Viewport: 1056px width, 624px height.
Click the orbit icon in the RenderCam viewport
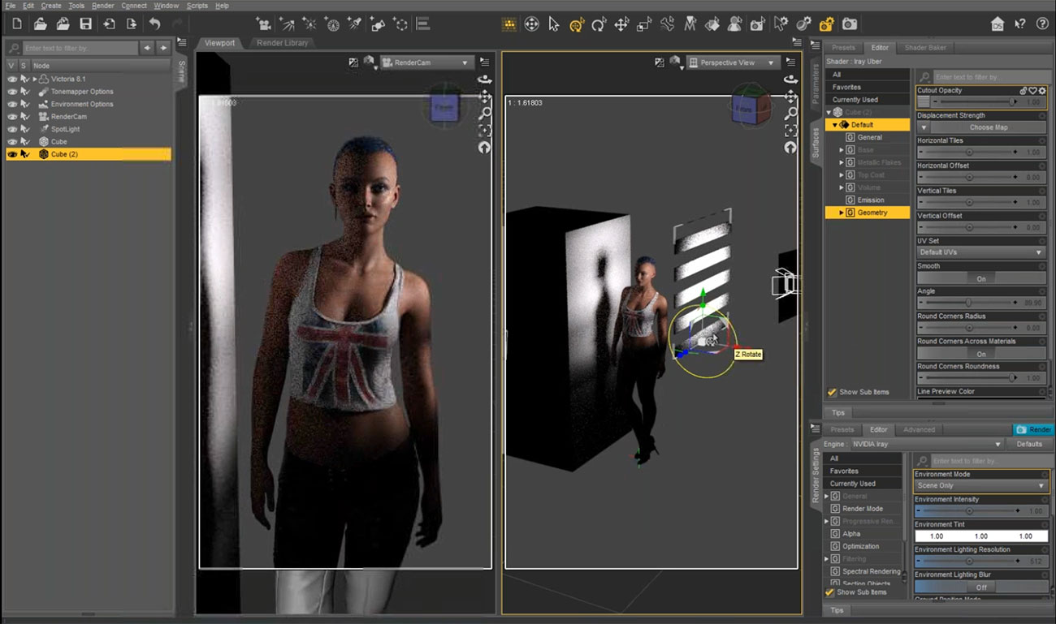point(484,80)
